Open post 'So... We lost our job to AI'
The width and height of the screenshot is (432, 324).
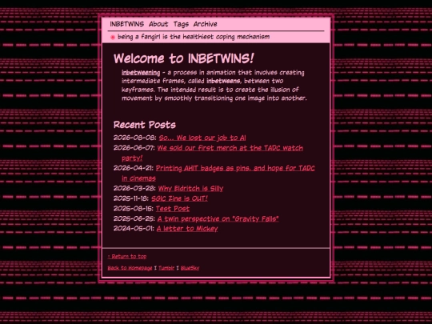202,138
